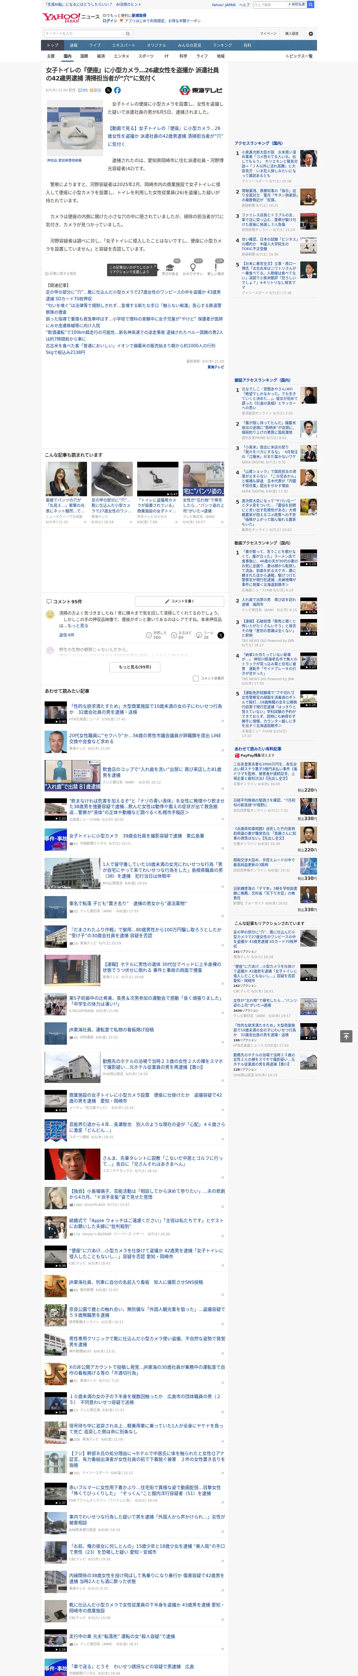
Task: Open 購入履歴
Action: 292,34
